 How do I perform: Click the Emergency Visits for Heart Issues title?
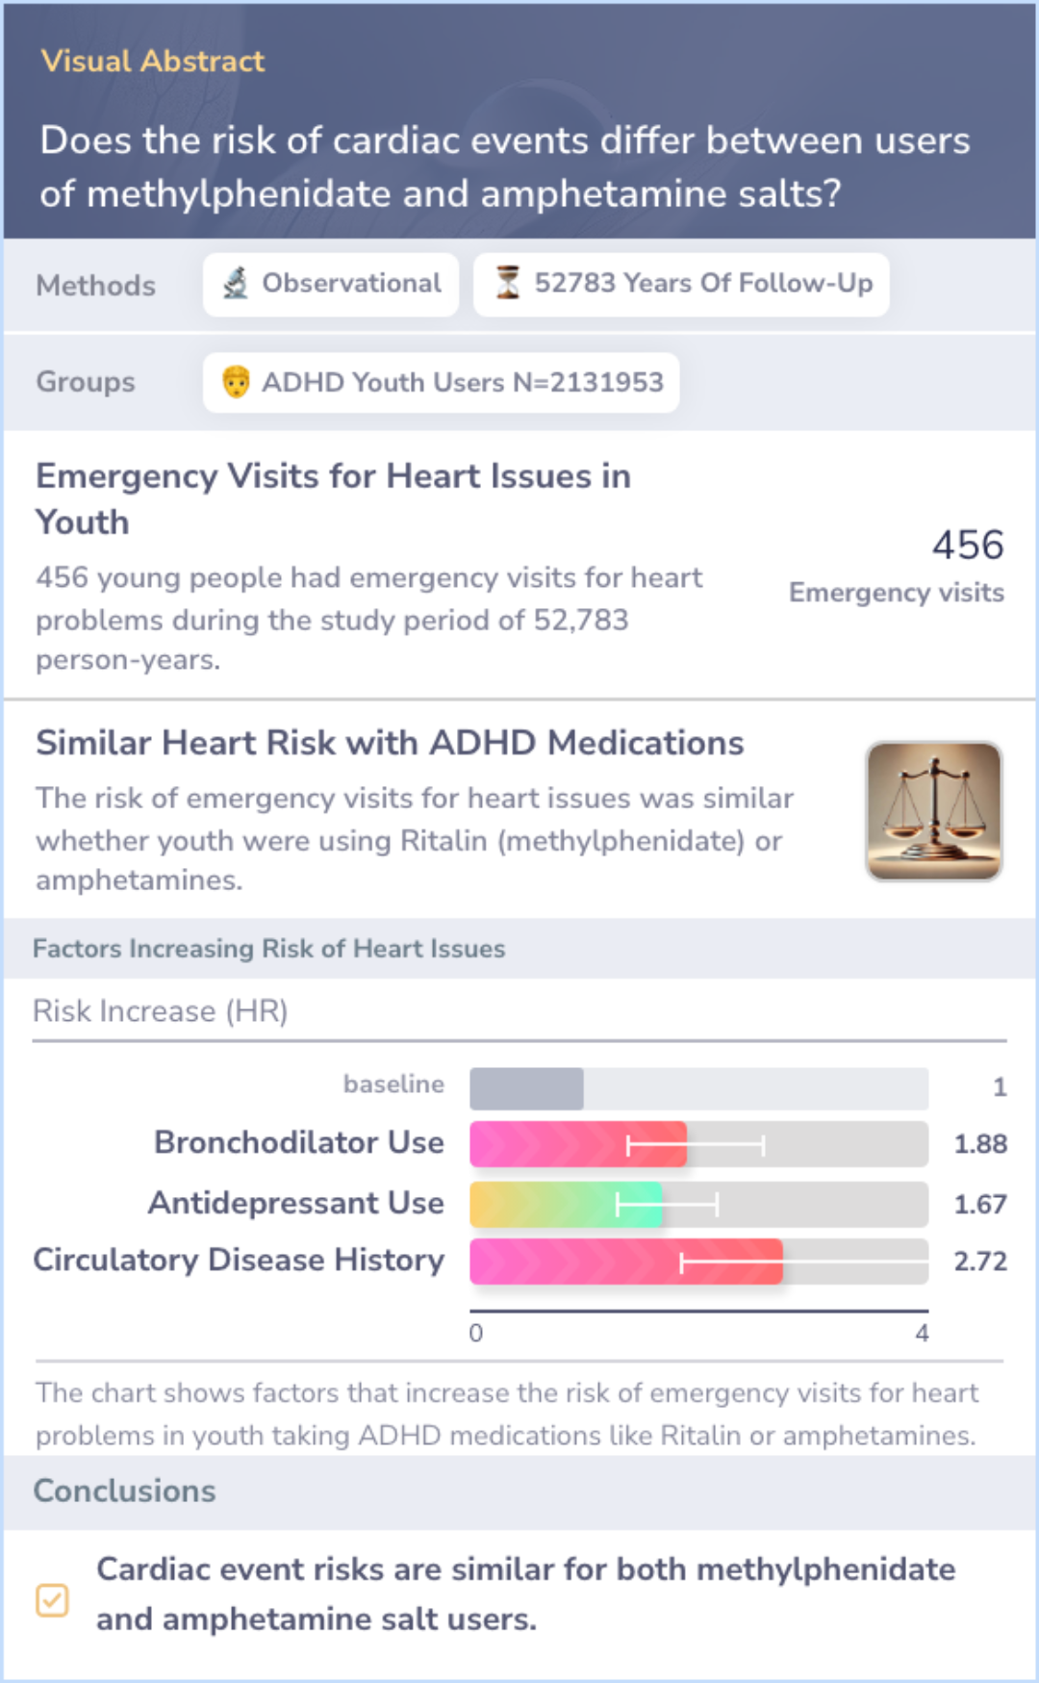333,498
